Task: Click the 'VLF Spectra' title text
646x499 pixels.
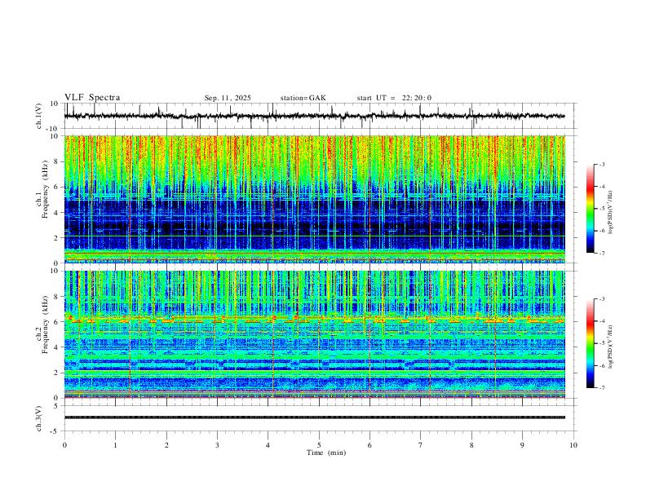Action: click(x=92, y=98)
